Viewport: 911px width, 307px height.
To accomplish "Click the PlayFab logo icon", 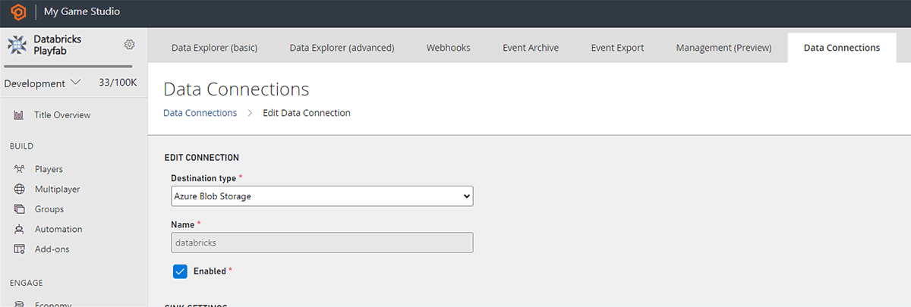I will tap(14, 12).
